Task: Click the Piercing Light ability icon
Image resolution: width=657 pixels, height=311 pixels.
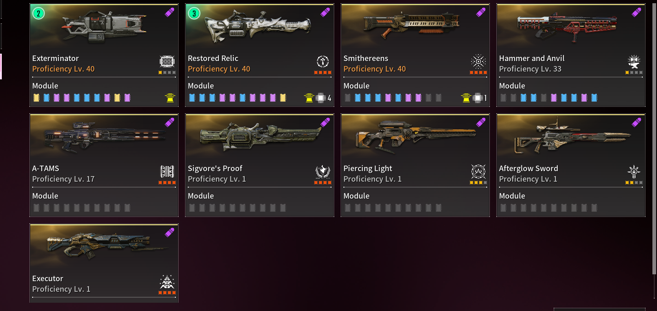Action: pyautogui.click(x=478, y=172)
